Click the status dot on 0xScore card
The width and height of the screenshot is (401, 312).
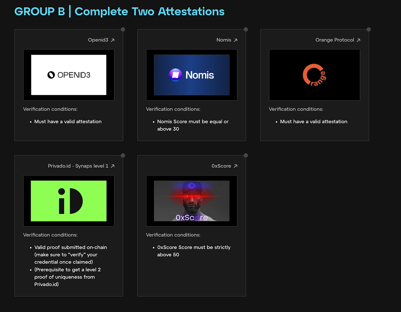246,155
